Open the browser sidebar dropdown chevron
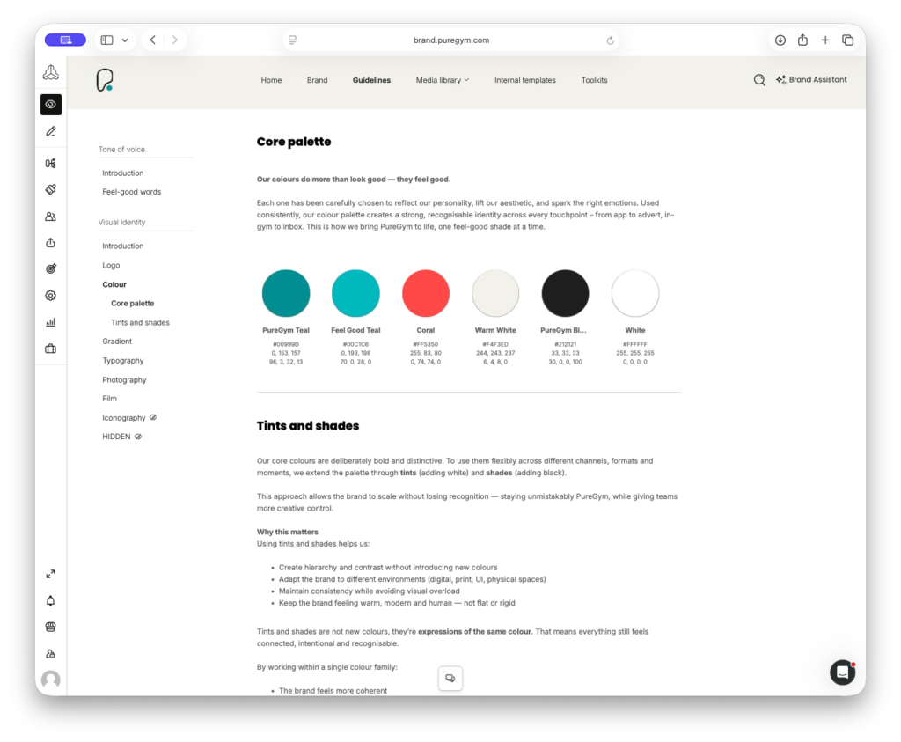Screen dimensions: 901x742 click(125, 40)
